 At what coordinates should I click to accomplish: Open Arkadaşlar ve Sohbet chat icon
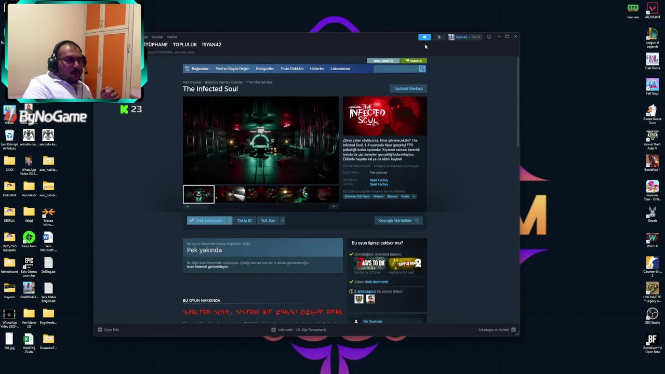click(x=513, y=329)
